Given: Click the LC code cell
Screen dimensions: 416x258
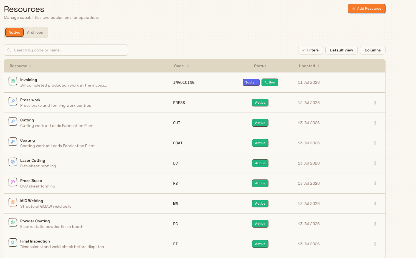Looking at the screenshot, I should (176, 163).
